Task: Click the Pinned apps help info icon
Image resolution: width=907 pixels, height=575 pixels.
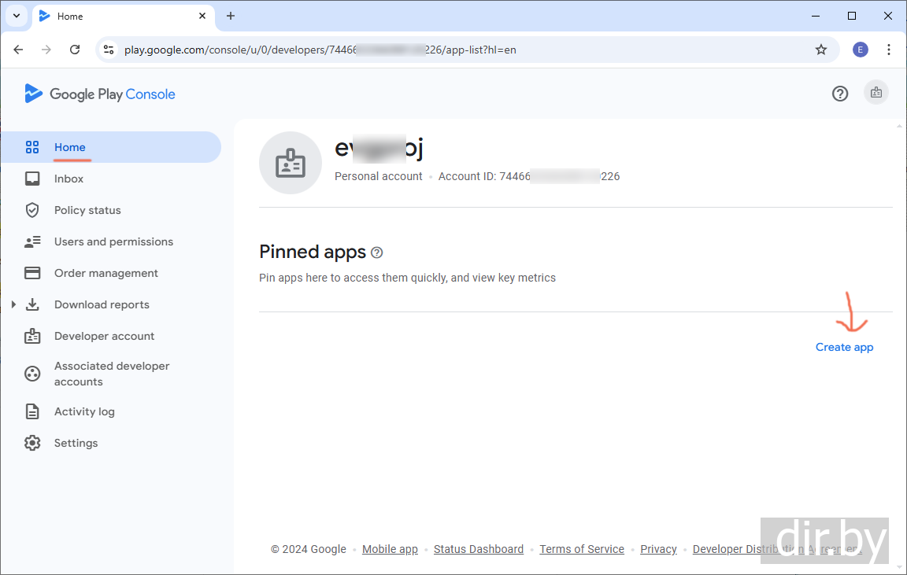Action: click(x=377, y=252)
